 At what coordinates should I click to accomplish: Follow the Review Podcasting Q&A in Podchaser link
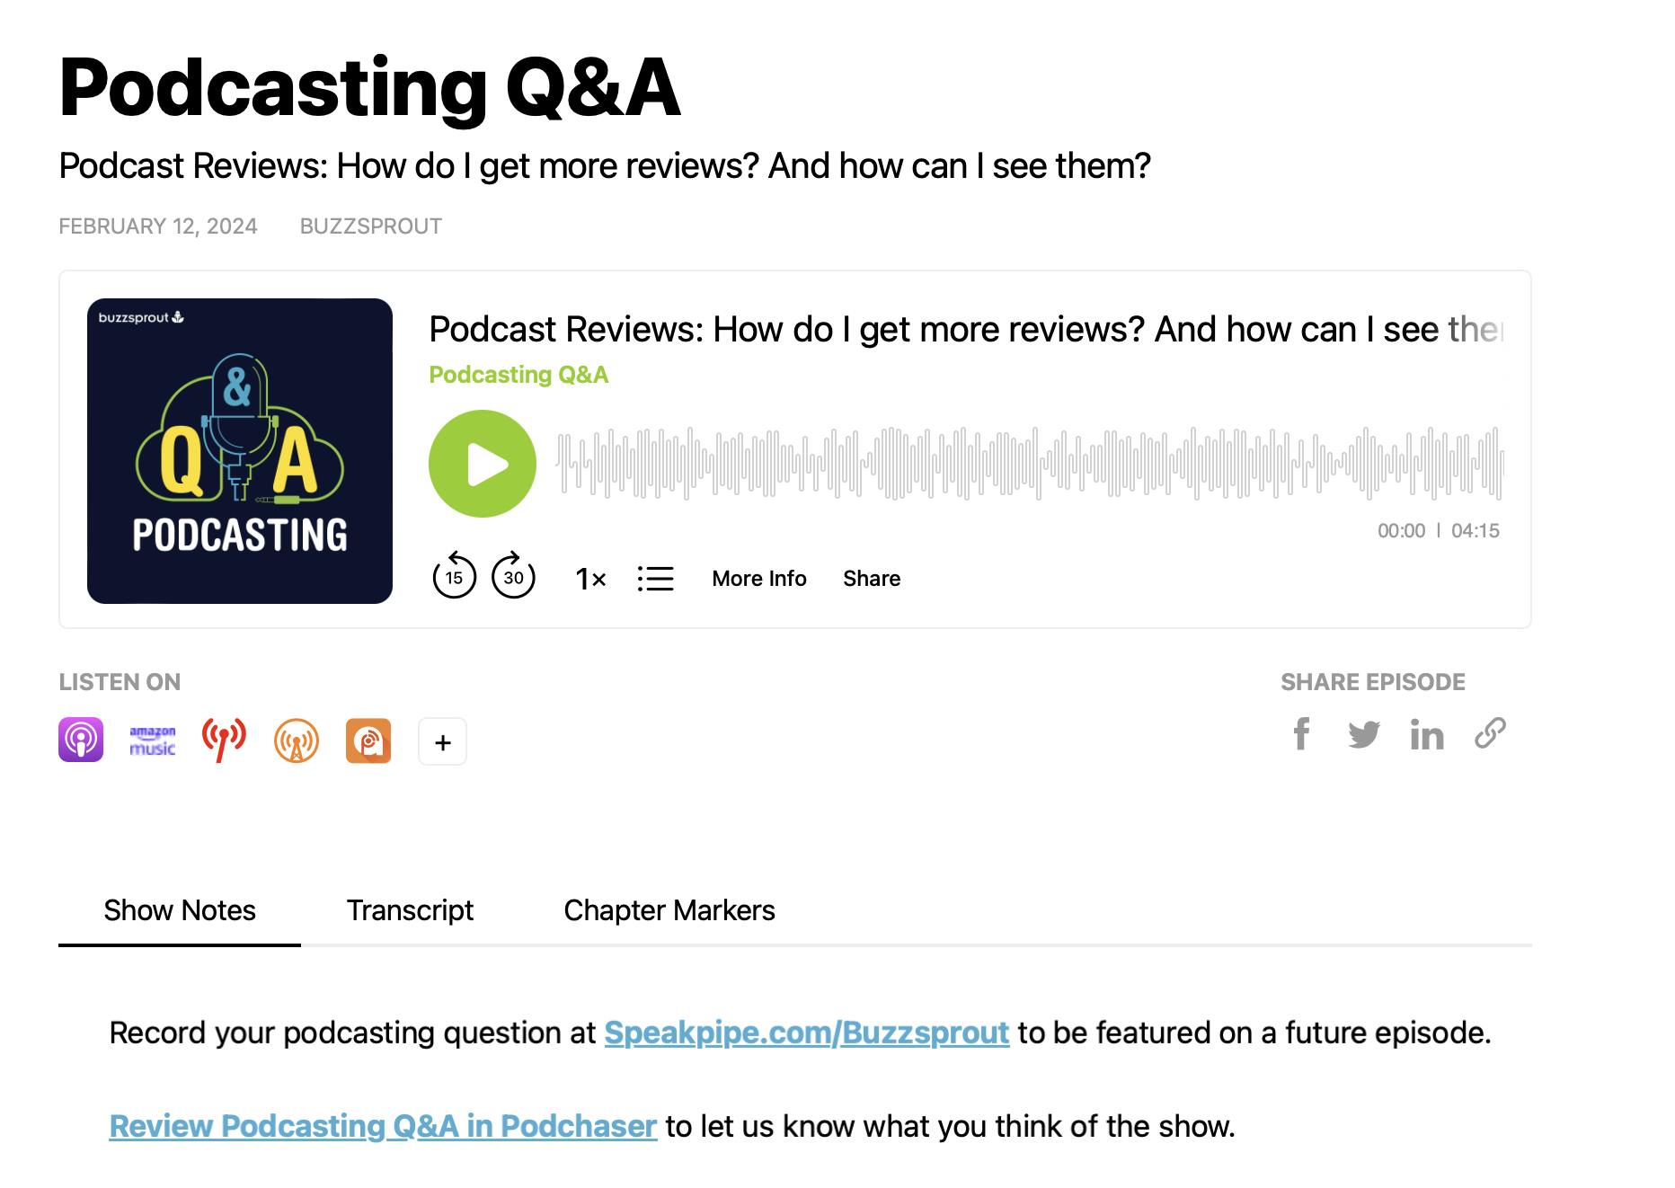380,1125
